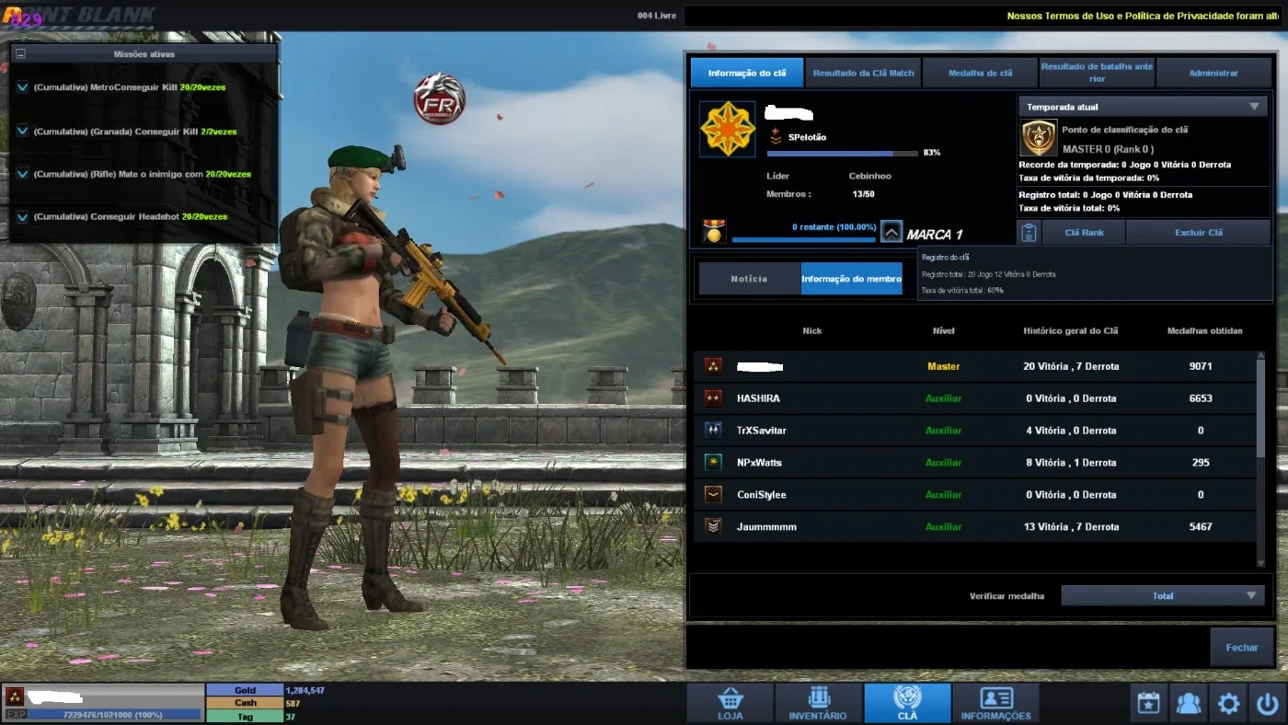Open the Temporada atual dropdown

coord(1143,107)
